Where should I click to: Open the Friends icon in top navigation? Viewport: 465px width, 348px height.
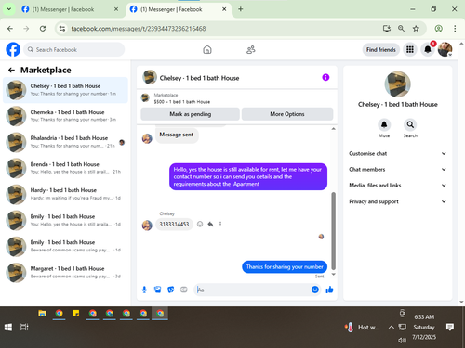click(x=250, y=49)
